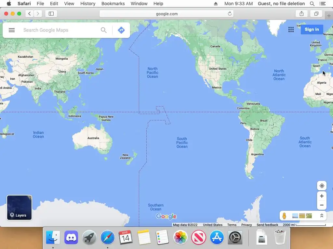The image size is (333, 249).
Task: Open Notes from the Dock
Action: pos(144,237)
